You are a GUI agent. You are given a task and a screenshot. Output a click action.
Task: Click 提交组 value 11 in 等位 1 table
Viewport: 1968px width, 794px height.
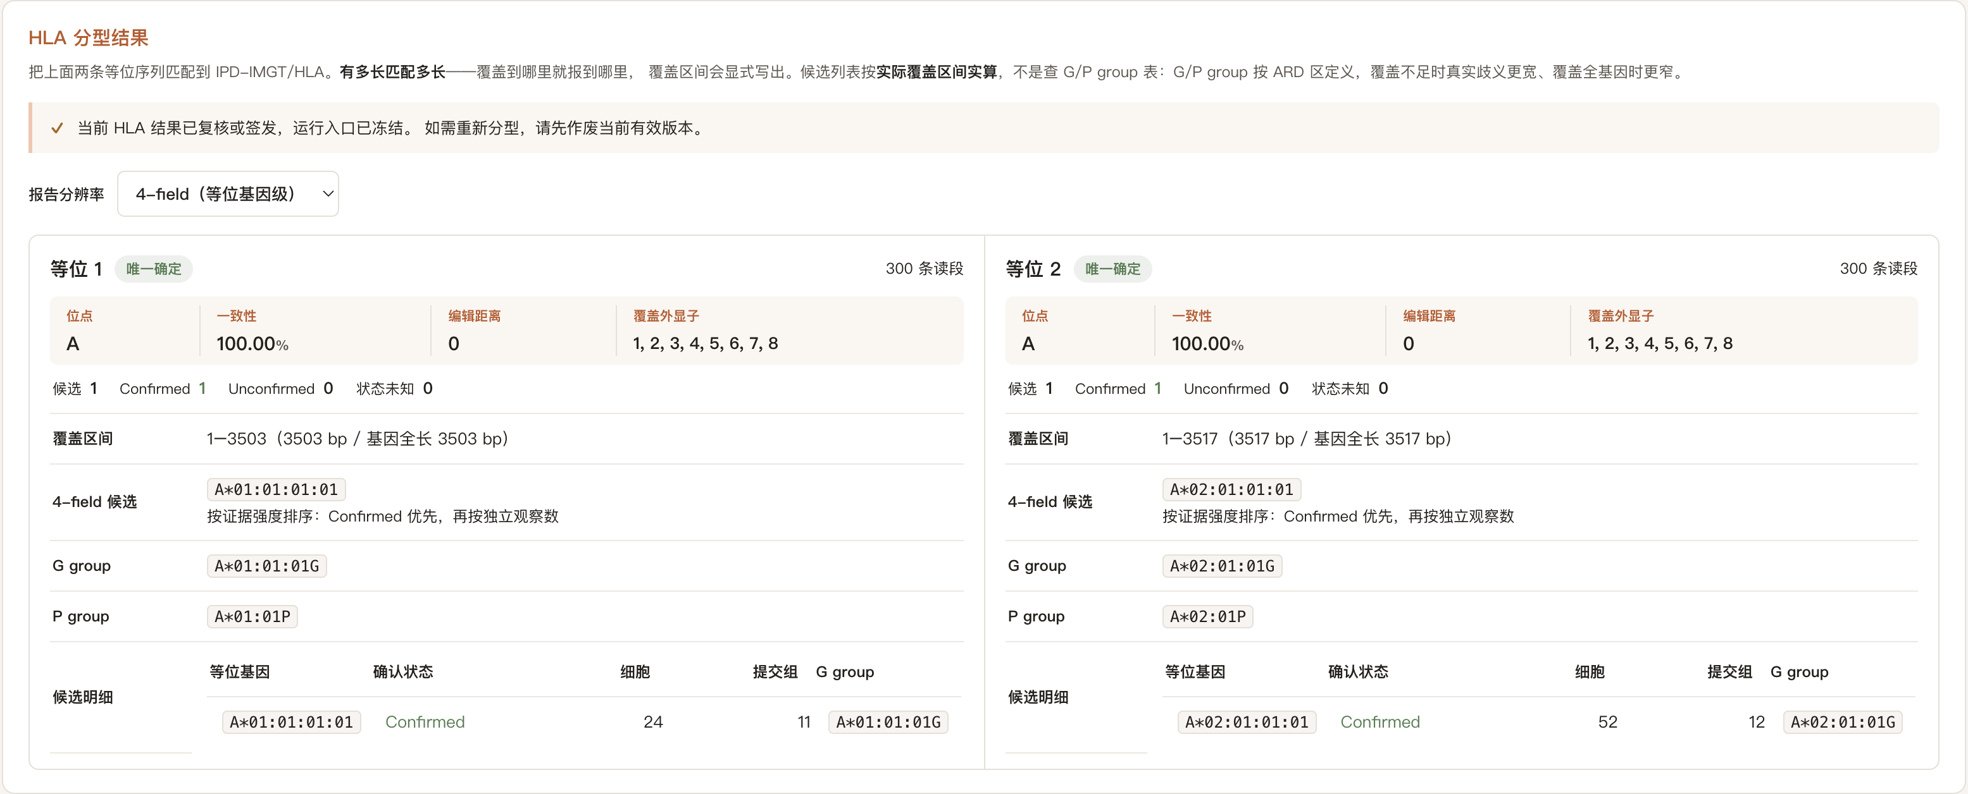(804, 722)
